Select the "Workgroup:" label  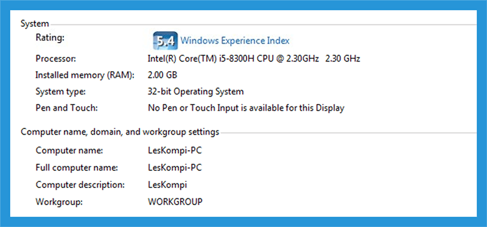tap(59, 202)
